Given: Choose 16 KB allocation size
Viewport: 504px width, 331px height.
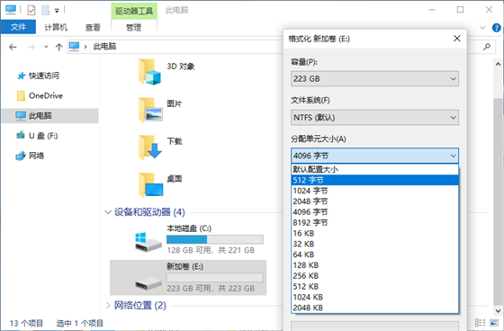Looking at the screenshot, I should 374,233.
